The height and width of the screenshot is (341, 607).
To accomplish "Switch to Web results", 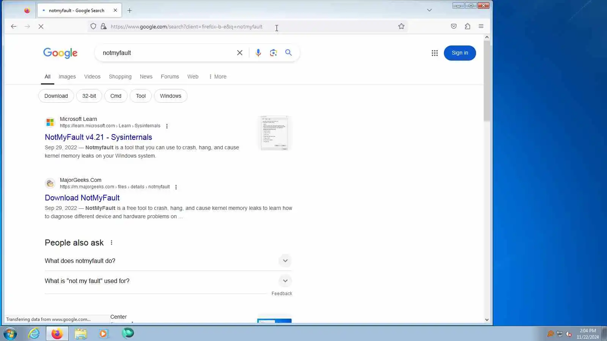I will click(193, 77).
